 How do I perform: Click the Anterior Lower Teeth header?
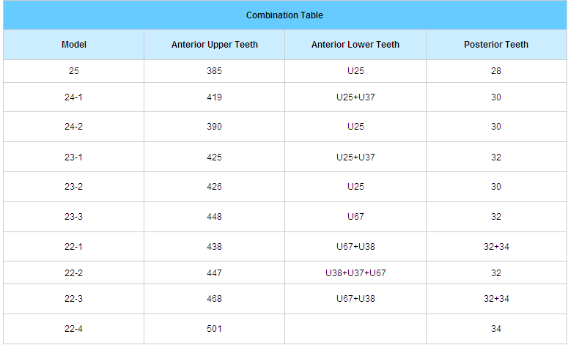click(355, 45)
